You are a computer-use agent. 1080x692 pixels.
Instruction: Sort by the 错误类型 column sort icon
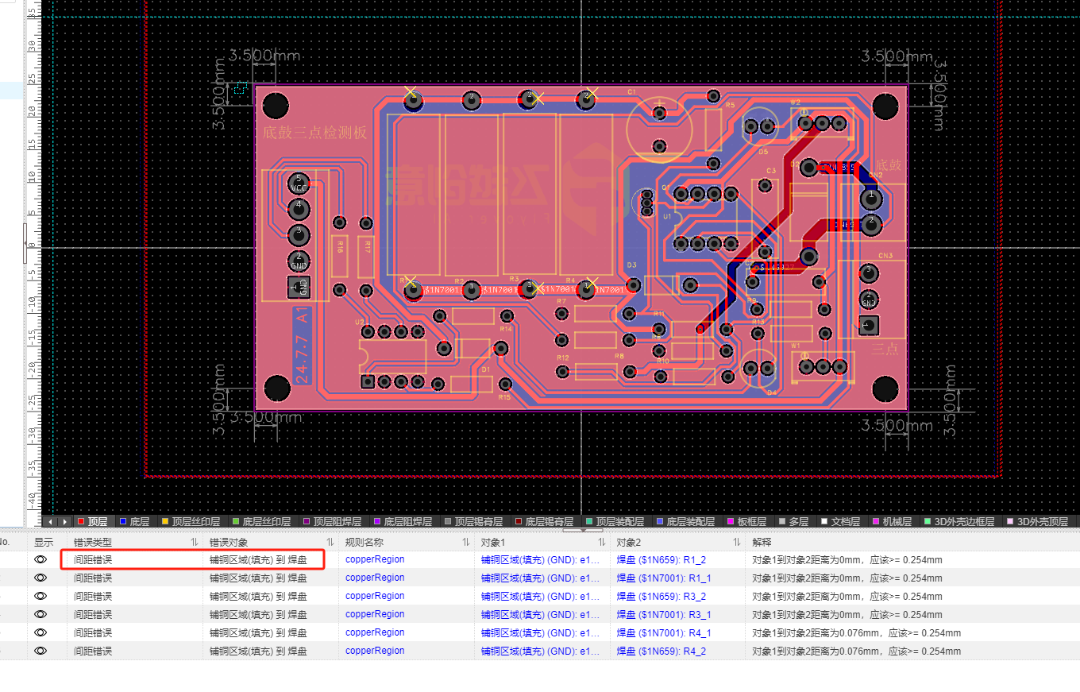tap(194, 542)
